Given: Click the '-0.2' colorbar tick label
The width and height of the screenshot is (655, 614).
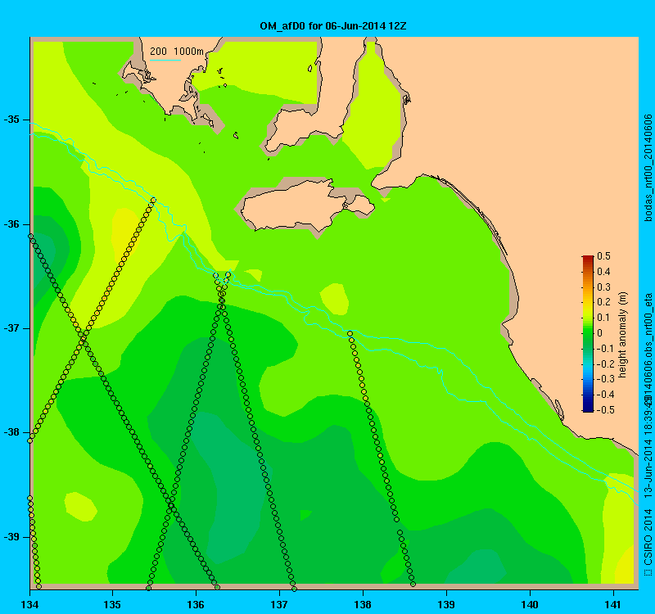Looking at the screenshot, I should coord(605,363).
